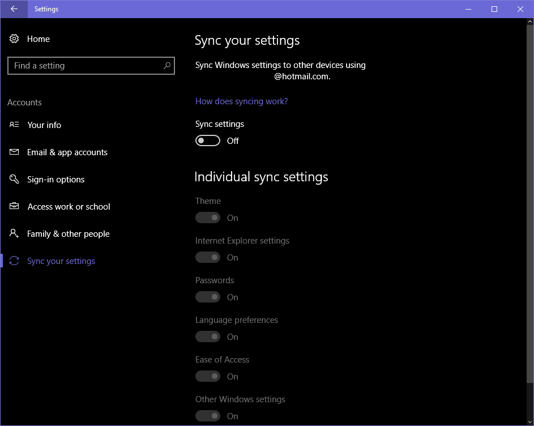Open Family & other people via its person icon
Screen dimensions: 534x426
[14, 233]
